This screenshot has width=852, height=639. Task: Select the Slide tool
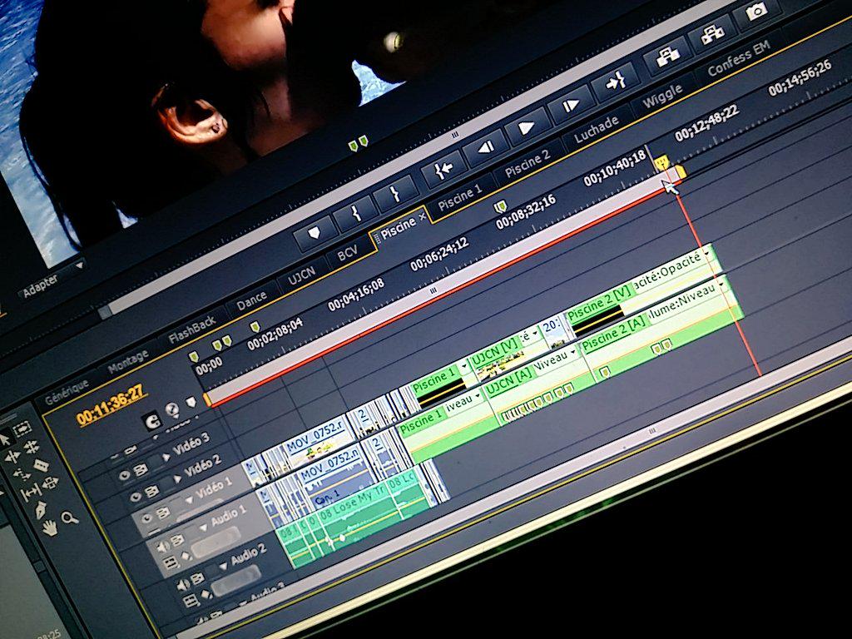(x=50, y=483)
